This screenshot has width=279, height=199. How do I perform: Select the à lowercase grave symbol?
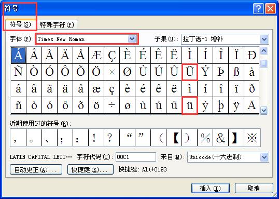pyautogui.click(x=252, y=72)
